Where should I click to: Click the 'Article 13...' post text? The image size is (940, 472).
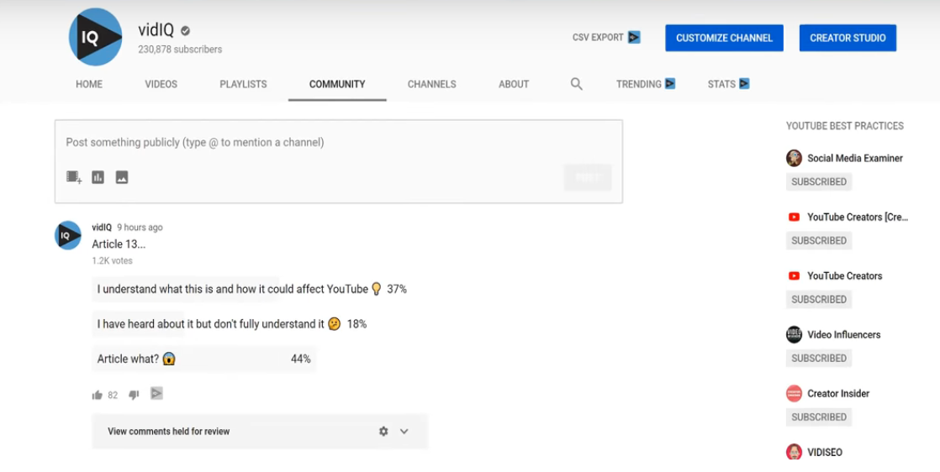[119, 244]
